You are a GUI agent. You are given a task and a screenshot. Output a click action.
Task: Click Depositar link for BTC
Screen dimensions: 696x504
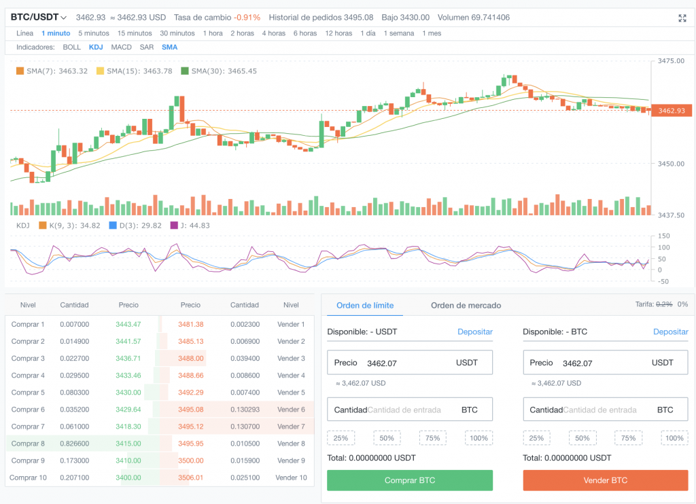point(671,331)
